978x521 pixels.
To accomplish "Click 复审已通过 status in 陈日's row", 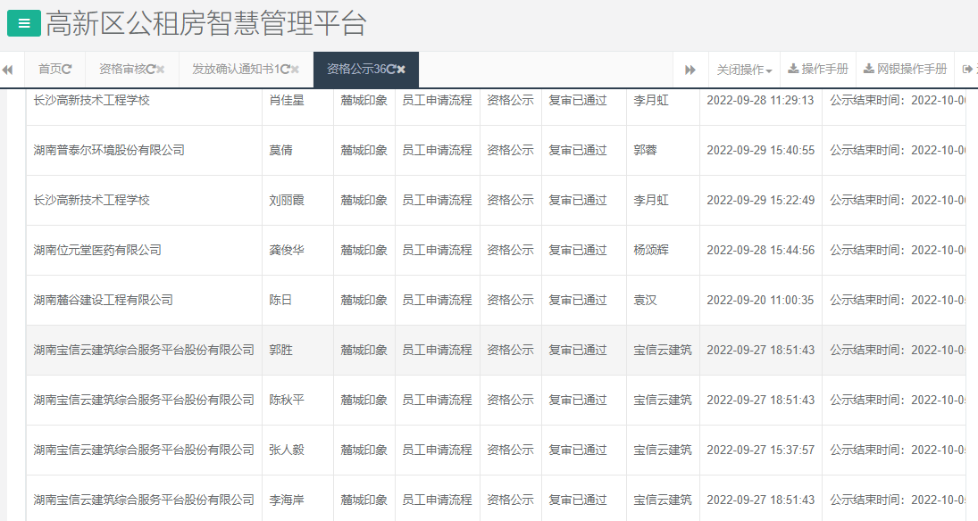I will (578, 300).
